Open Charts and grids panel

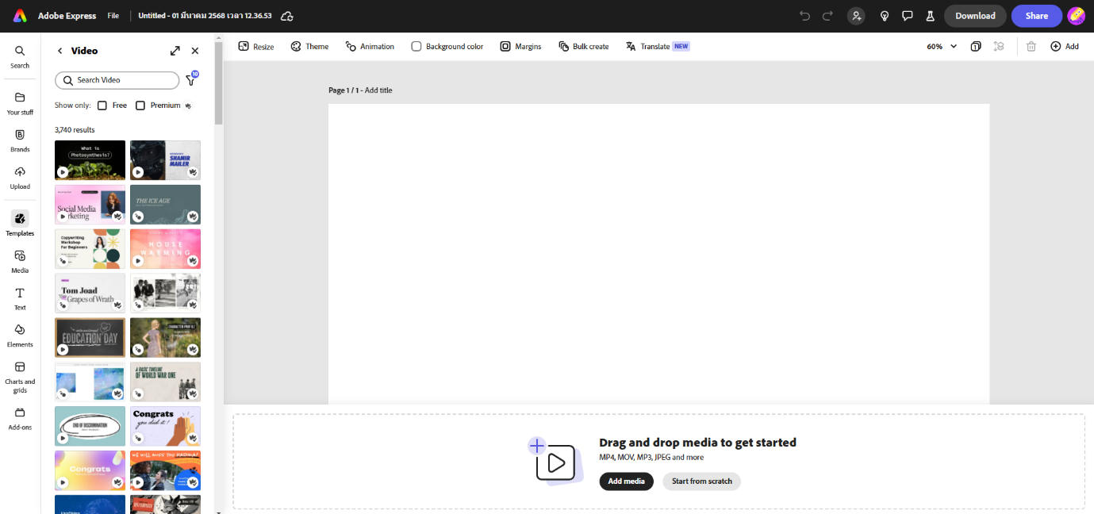(20, 367)
